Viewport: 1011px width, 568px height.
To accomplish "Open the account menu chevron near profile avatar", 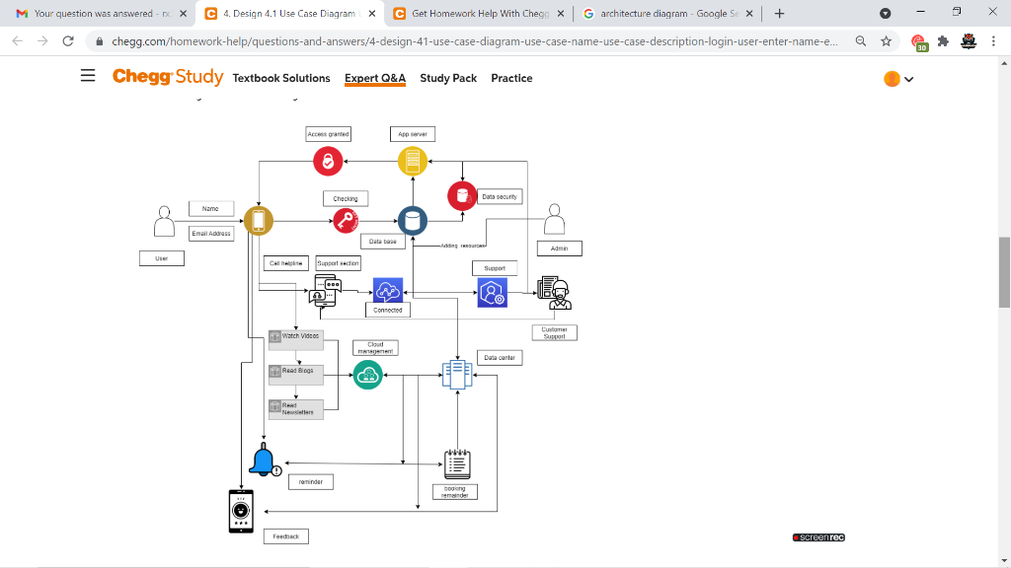I will (908, 78).
